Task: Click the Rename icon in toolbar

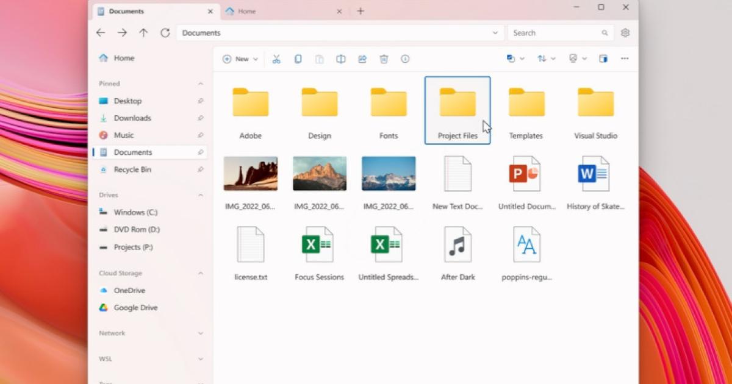Action: (x=341, y=59)
